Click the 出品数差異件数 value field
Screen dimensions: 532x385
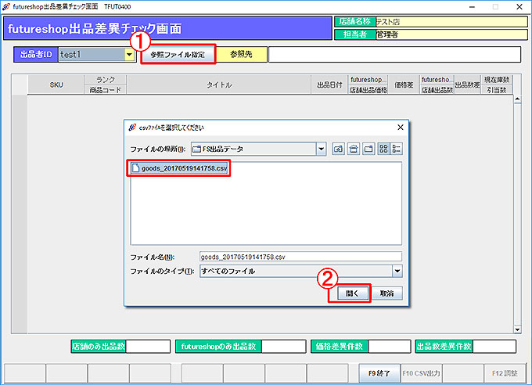click(494, 347)
